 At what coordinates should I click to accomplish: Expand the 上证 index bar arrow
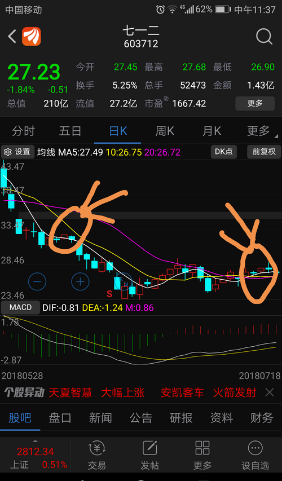36,441
